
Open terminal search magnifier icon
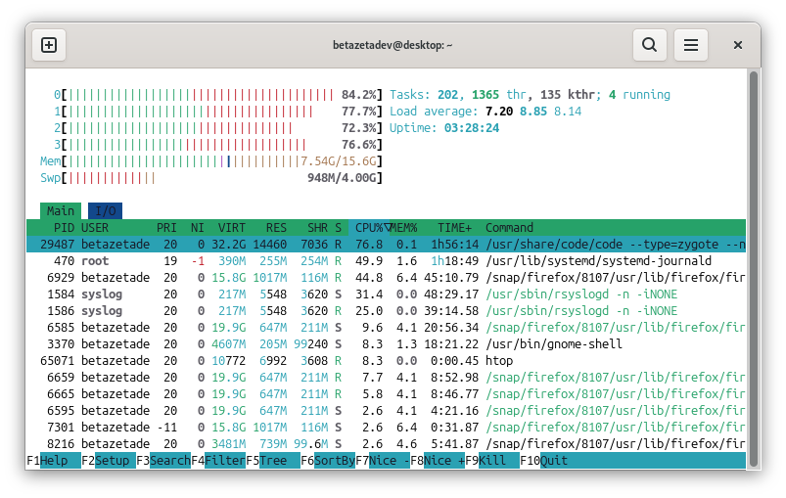648,45
